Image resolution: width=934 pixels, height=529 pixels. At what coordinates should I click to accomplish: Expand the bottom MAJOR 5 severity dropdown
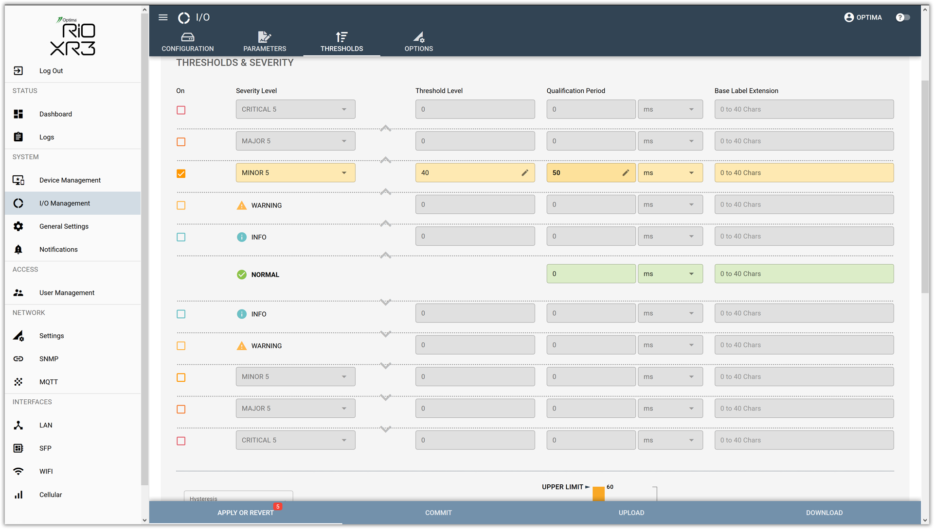tap(295, 409)
